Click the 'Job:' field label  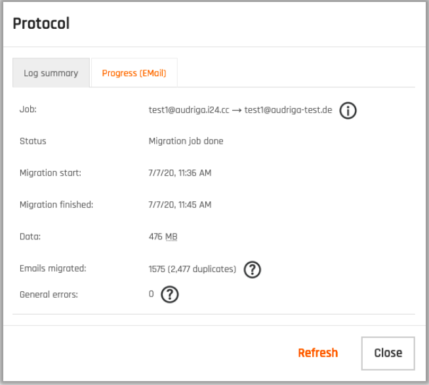point(28,110)
